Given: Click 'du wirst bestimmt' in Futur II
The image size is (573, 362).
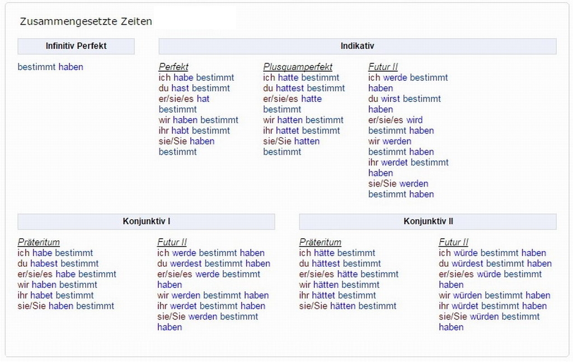Looking at the screenshot, I should click(x=405, y=99).
